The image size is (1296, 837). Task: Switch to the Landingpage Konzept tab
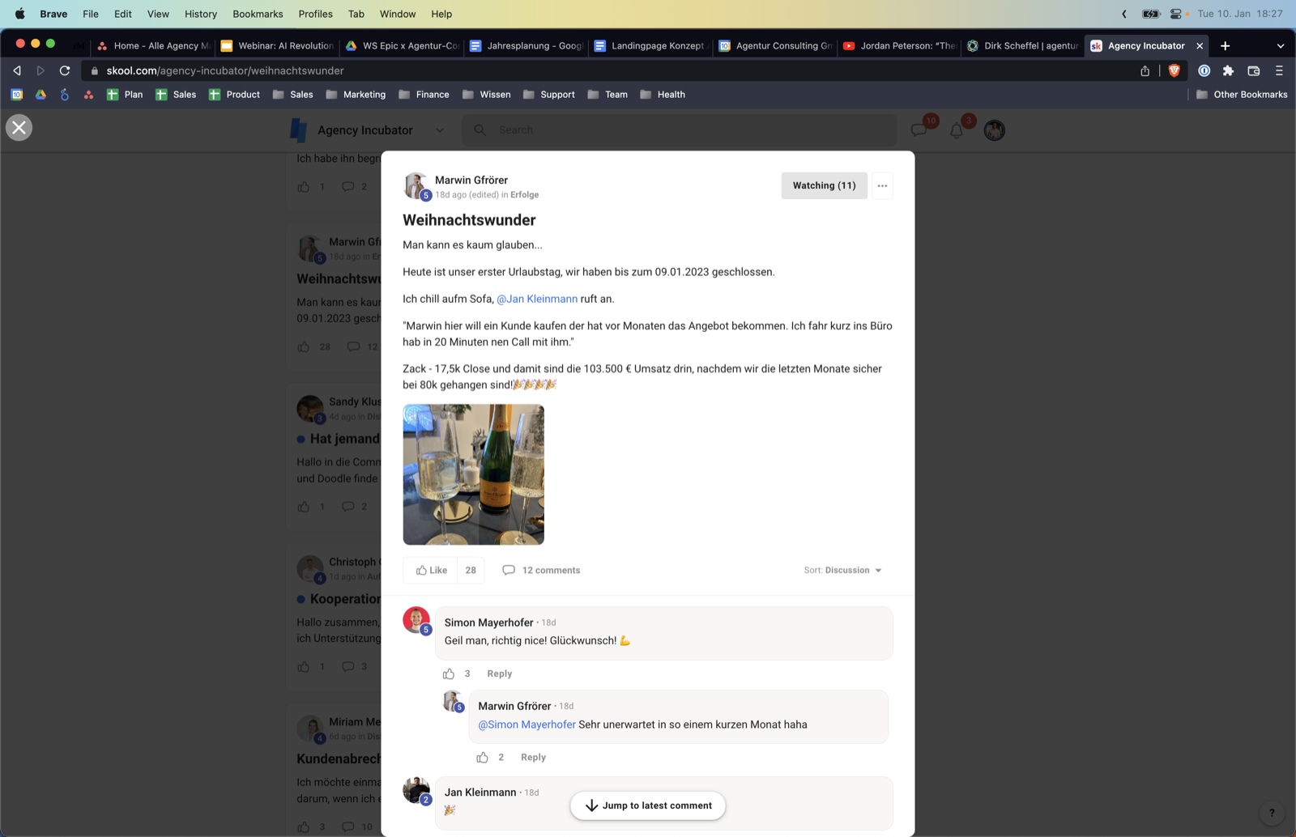(x=650, y=46)
